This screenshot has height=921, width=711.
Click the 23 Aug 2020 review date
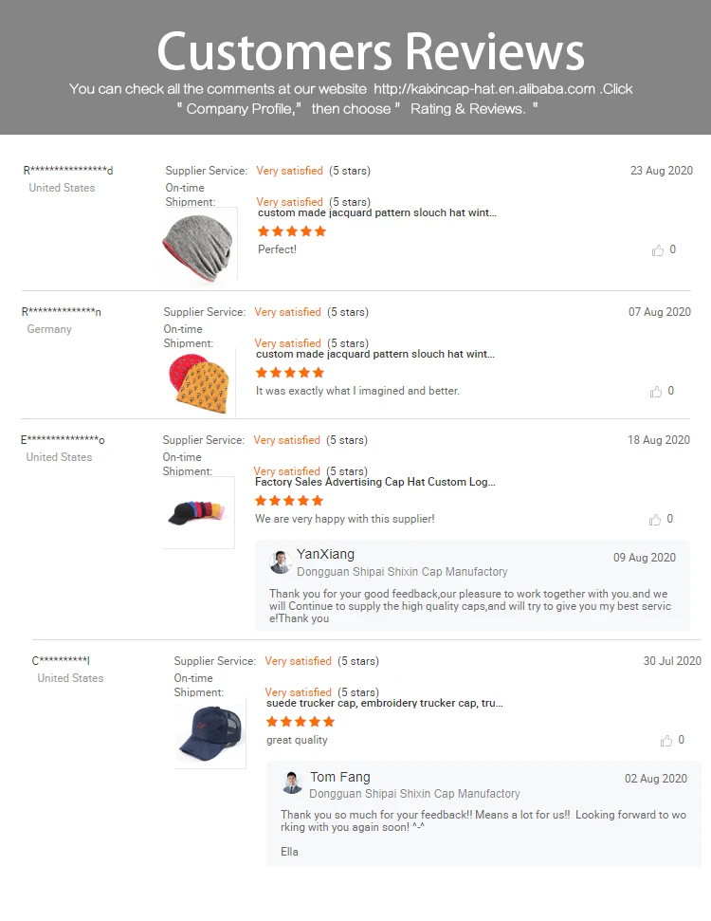click(x=662, y=171)
